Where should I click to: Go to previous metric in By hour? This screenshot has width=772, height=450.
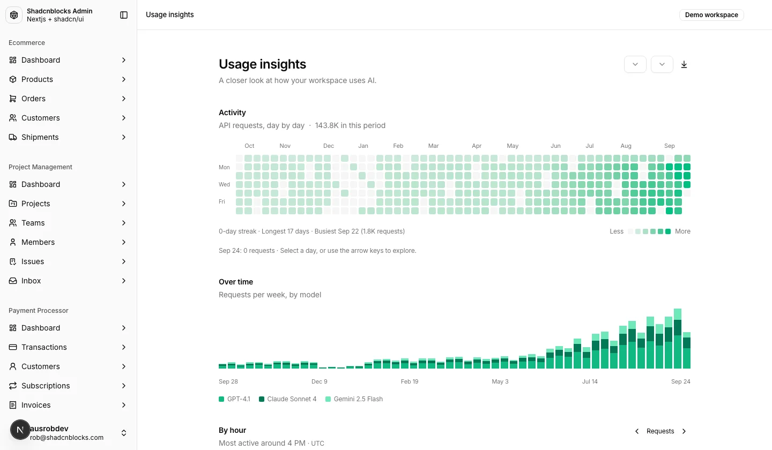[637, 431]
